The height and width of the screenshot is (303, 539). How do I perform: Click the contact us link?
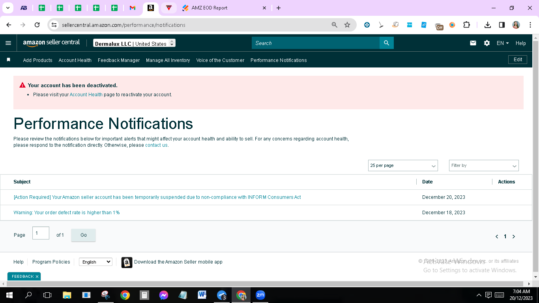(156, 145)
